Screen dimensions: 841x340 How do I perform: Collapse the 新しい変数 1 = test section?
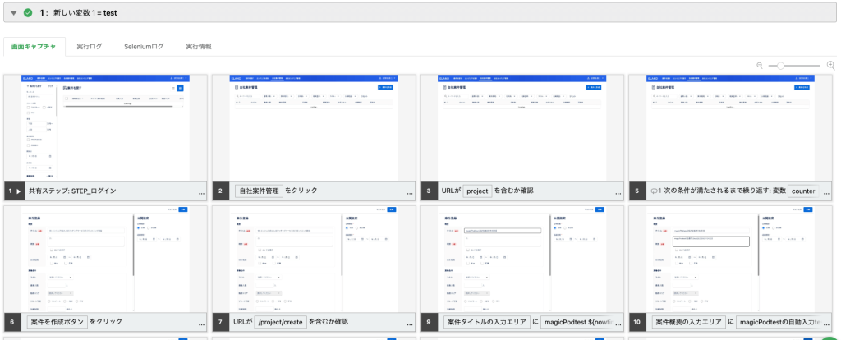13,13
